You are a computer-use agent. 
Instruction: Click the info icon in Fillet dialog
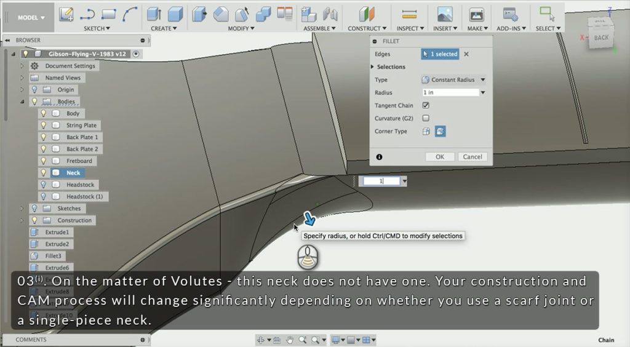(379, 157)
